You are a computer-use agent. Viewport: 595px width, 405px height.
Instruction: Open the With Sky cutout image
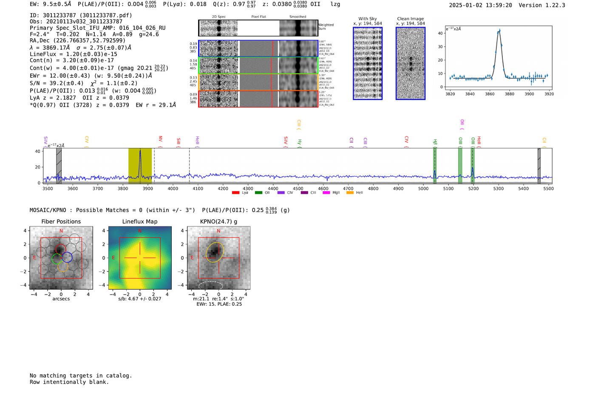pyautogui.click(x=368, y=63)
